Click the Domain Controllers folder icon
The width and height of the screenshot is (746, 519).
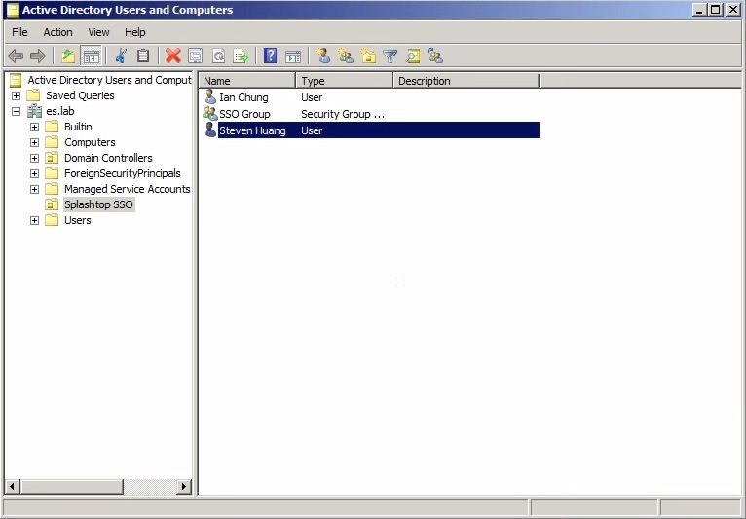pyautogui.click(x=52, y=158)
